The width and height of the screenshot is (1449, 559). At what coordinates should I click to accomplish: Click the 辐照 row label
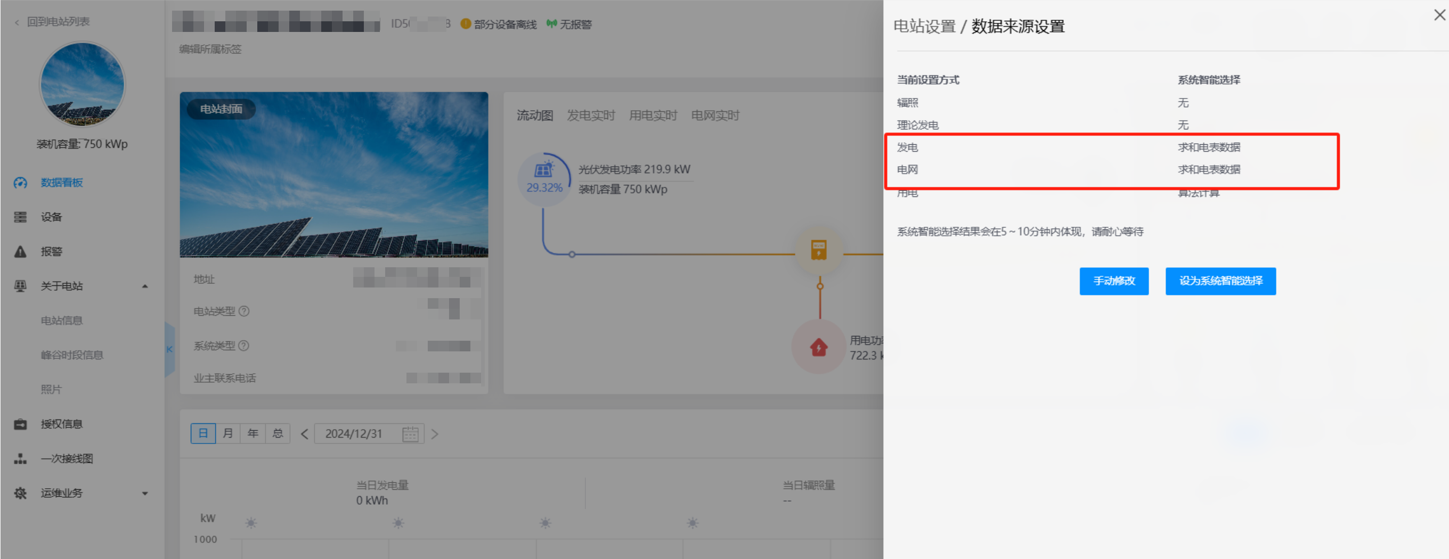click(907, 103)
